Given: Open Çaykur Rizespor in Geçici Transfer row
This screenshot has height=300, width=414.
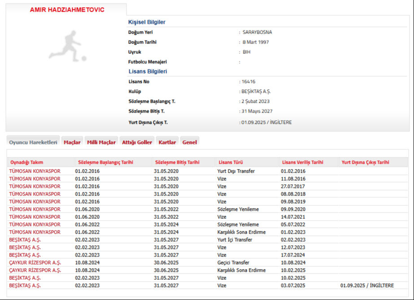Looking at the screenshot, I should 35,263.
